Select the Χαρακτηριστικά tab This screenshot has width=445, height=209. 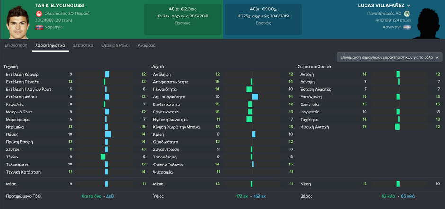50,45
